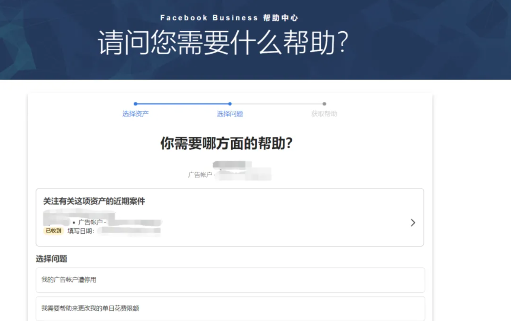This screenshot has height=325, width=511.
Task: Click the blue progress bar segment
Action: tap(182, 104)
